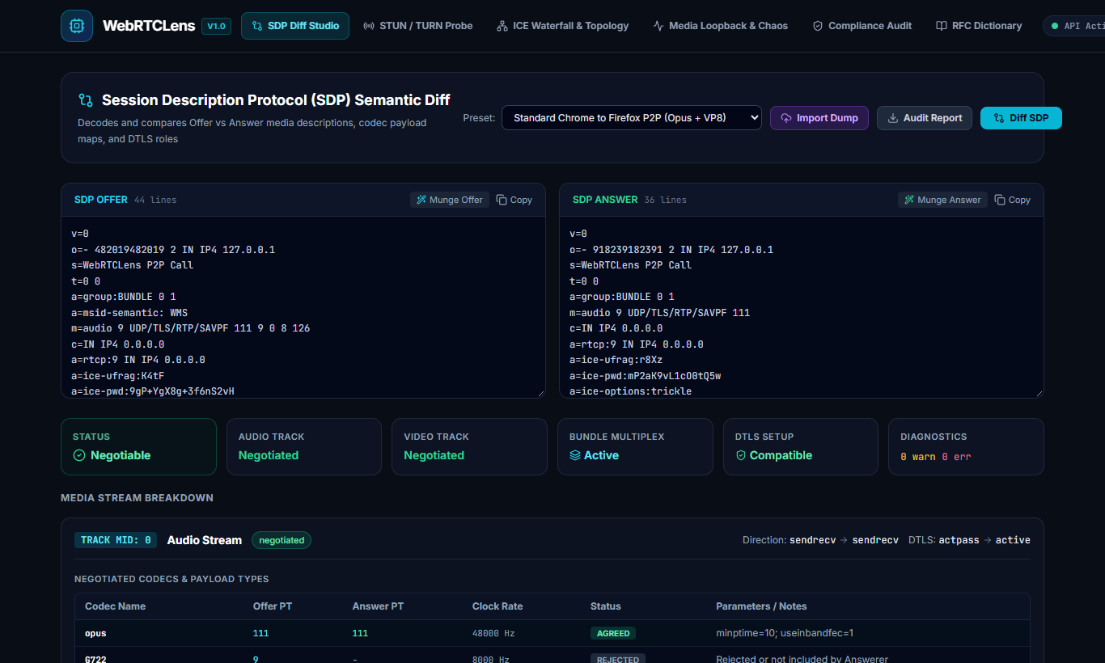Go to Media Loopback & Chaos tab
Image resolution: width=1105 pixels, height=663 pixels.
point(720,26)
